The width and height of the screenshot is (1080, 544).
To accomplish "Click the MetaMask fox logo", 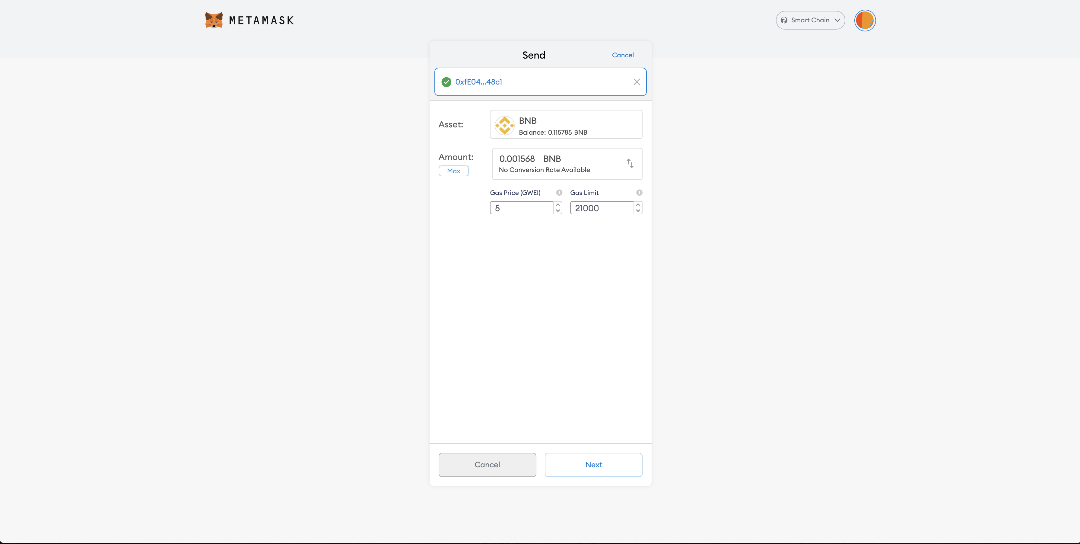I will (214, 20).
